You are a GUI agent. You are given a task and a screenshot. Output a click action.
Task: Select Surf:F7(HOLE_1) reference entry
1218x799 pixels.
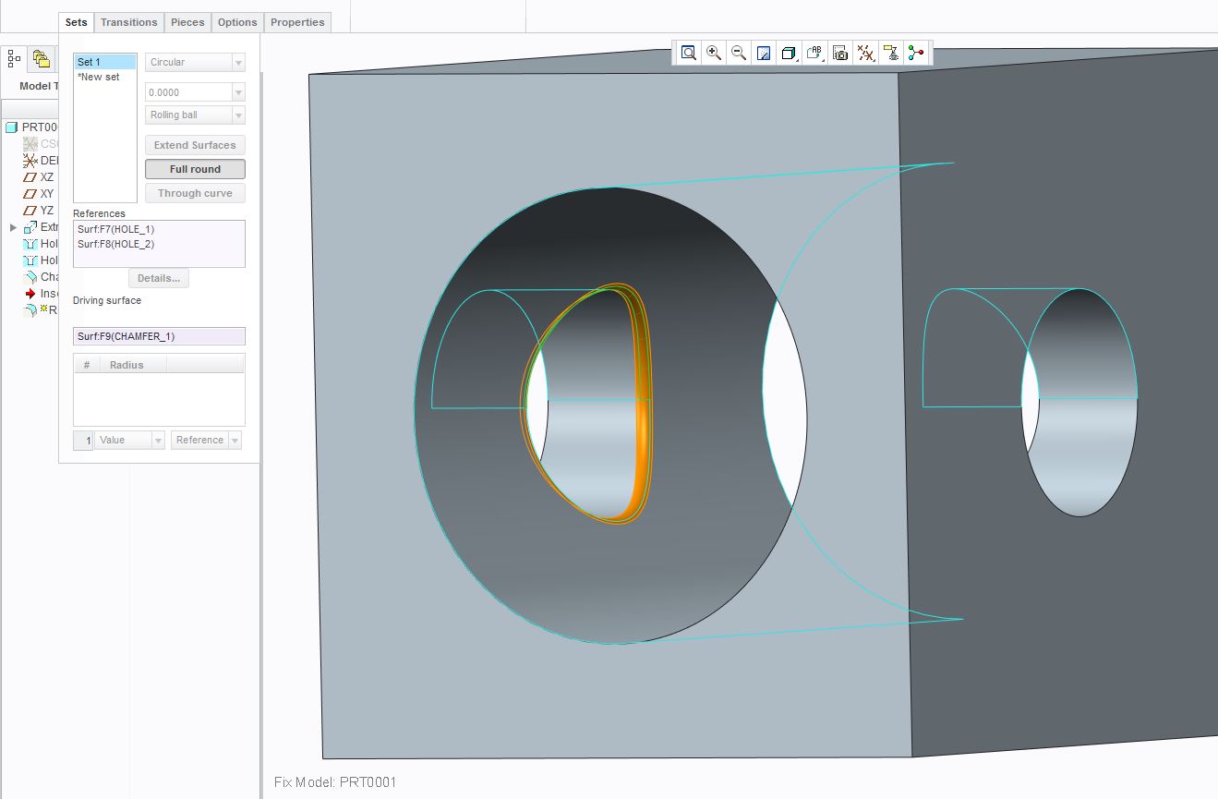[x=116, y=228]
